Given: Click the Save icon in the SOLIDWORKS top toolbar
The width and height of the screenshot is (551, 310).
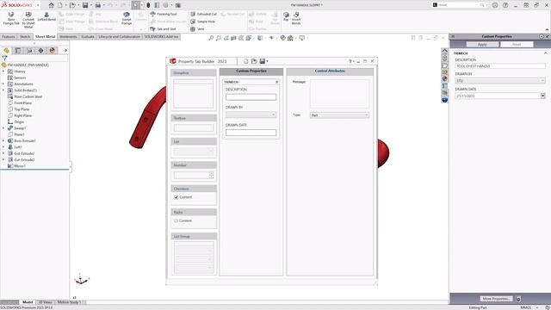Looking at the screenshot, I should pos(85,5).
